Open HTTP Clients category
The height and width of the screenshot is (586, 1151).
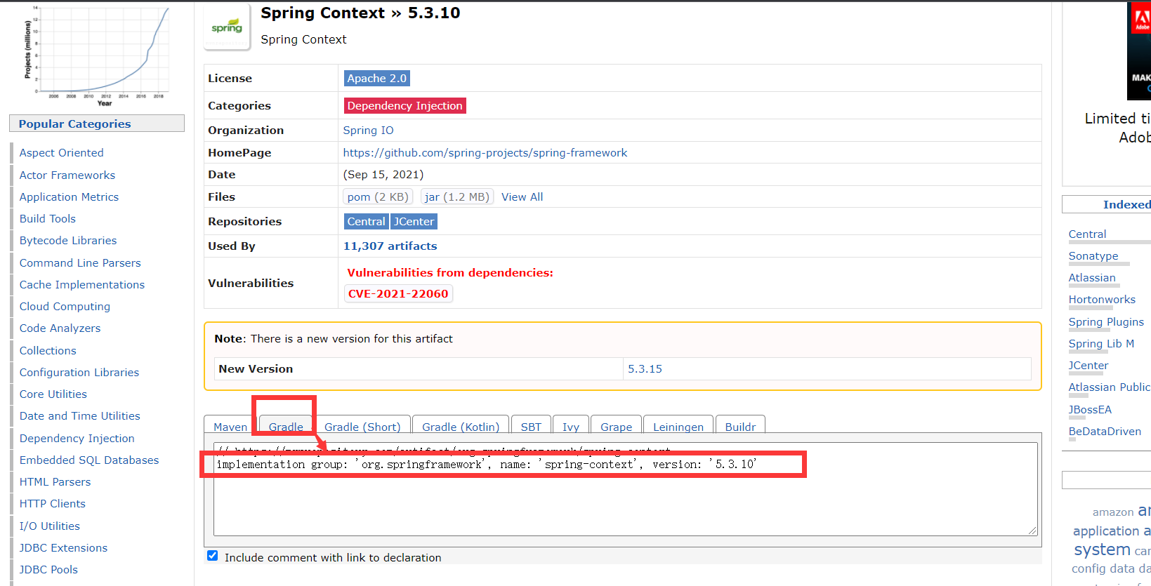[x=53, y=504]
